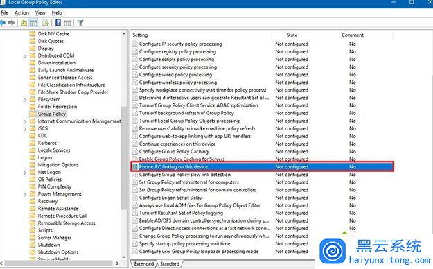The height and width of the screenshot is (269, 433).
Task: Select the Mitigation Options folder
Action: 58,165
